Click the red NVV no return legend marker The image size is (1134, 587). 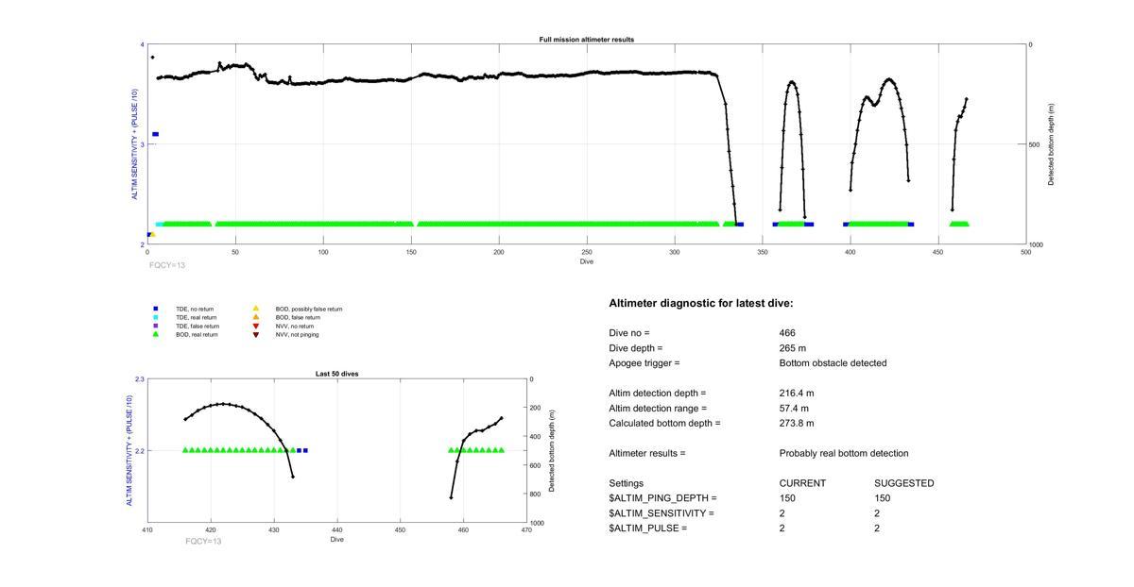(255, 326)
